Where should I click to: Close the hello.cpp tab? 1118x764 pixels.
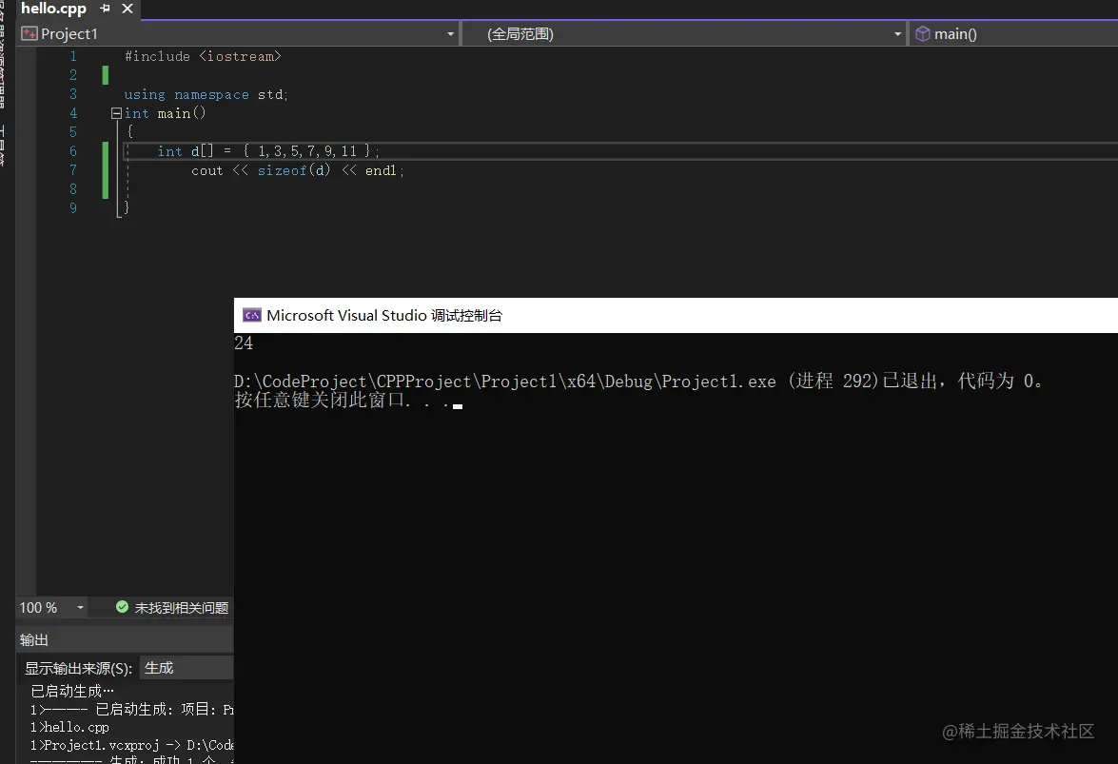127,9
